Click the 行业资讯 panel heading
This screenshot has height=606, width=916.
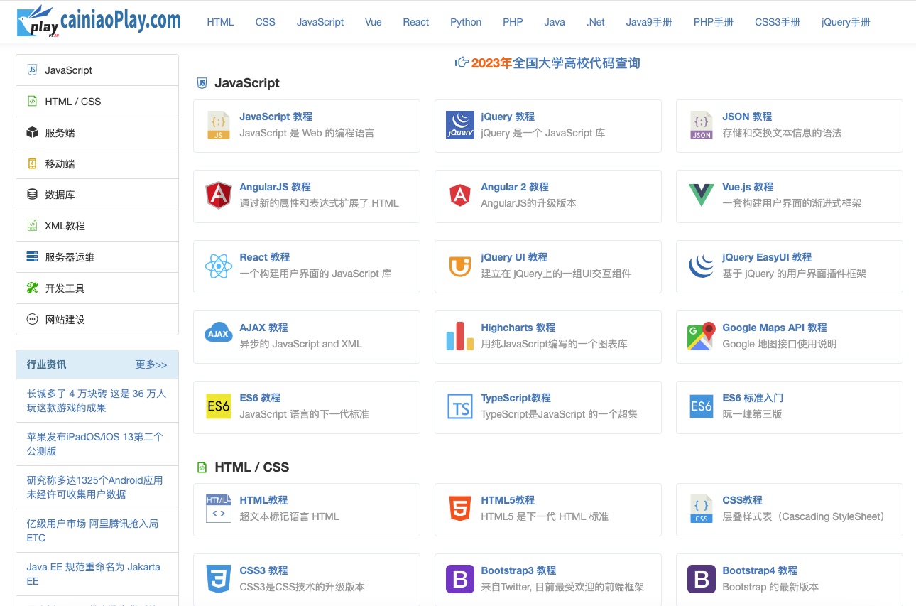(x=47, y=364)
